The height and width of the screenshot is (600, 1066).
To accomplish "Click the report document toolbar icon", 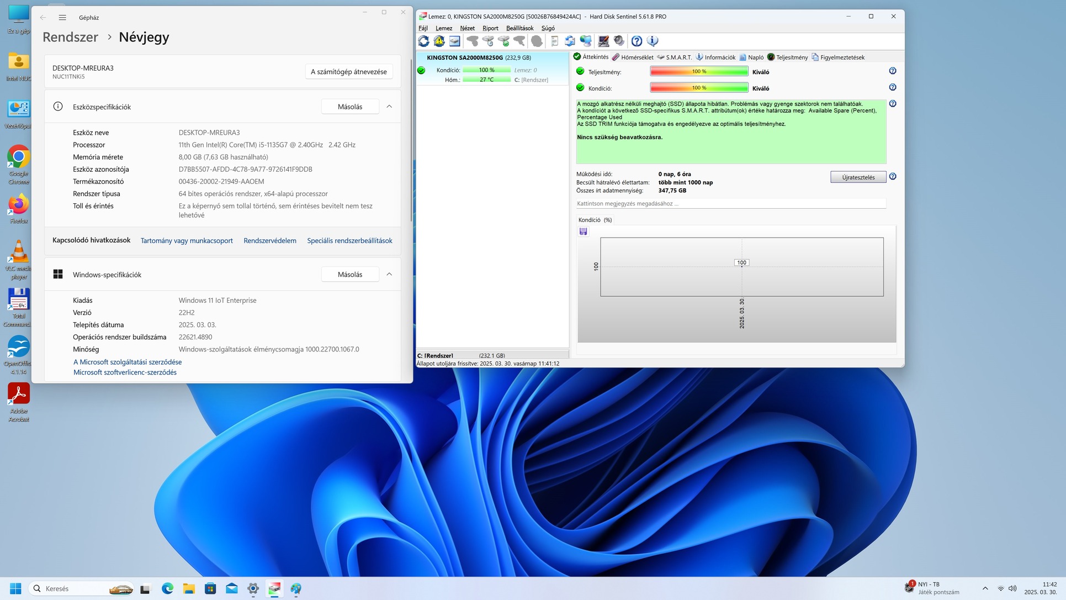I will (x=555, y=41).
